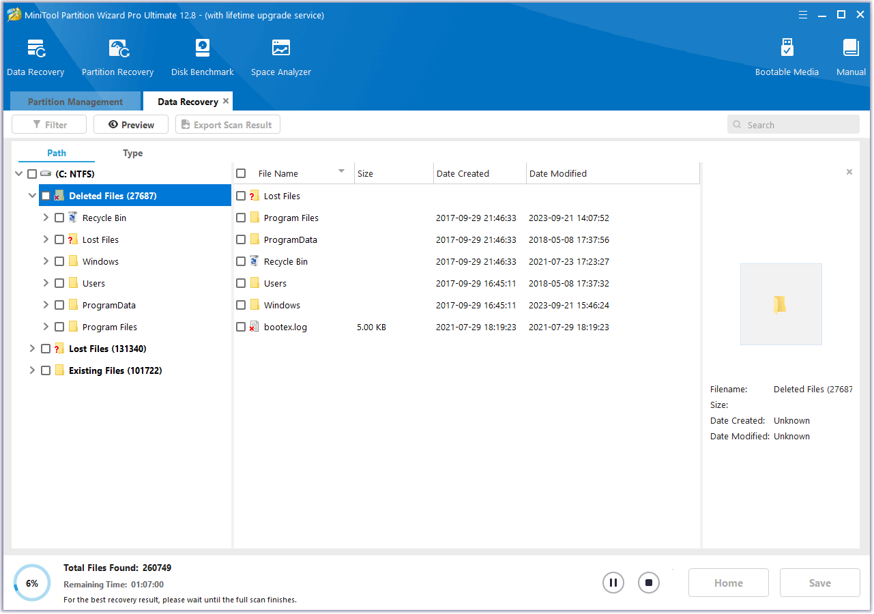874x614 pixels.
Task: Open the Data Recovery tool icon
Action: click(35, 49)
